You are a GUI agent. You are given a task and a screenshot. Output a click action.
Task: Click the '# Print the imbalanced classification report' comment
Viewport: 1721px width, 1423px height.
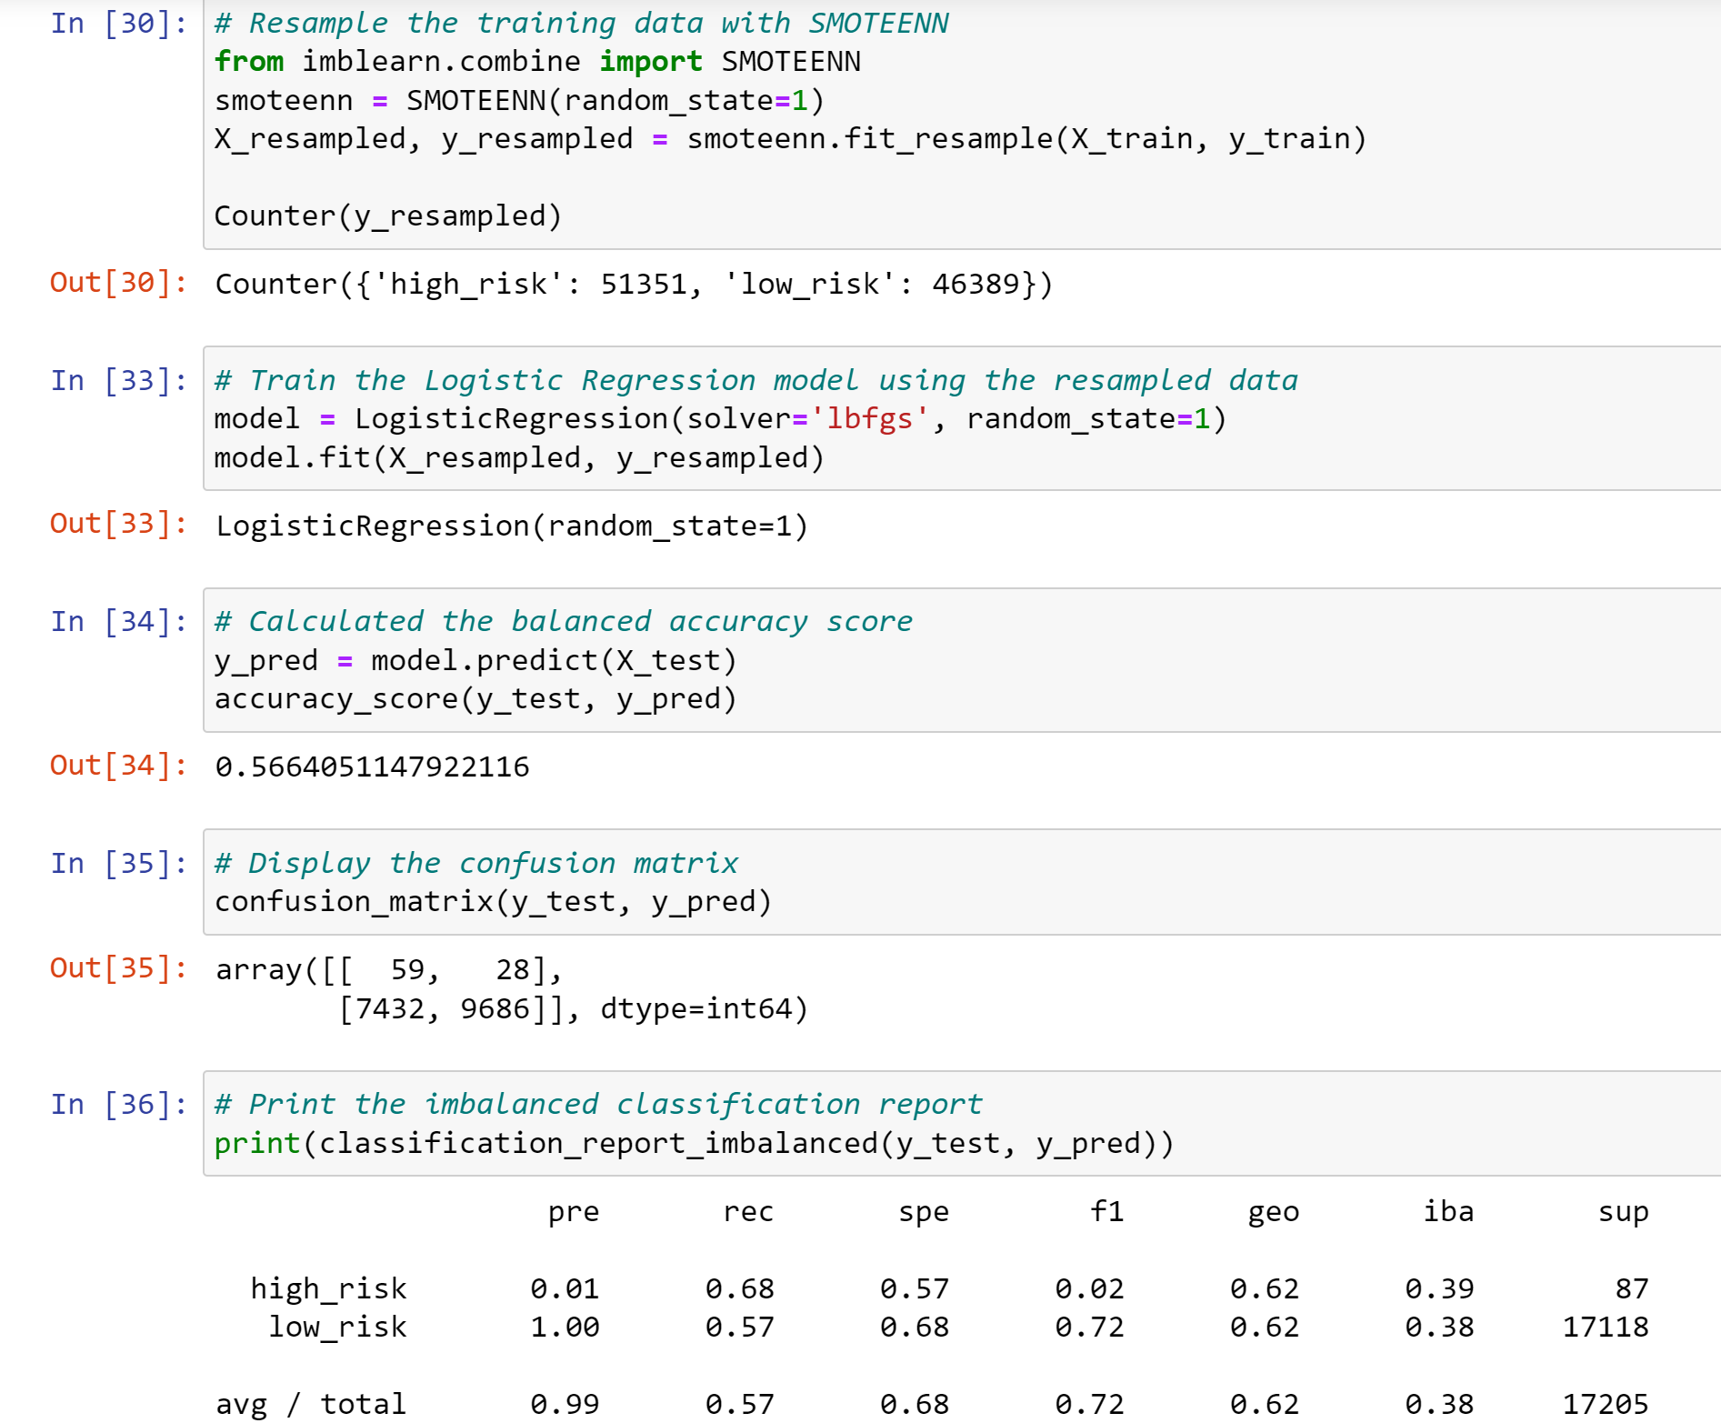pyautogui.click(x=598, y=1104)
